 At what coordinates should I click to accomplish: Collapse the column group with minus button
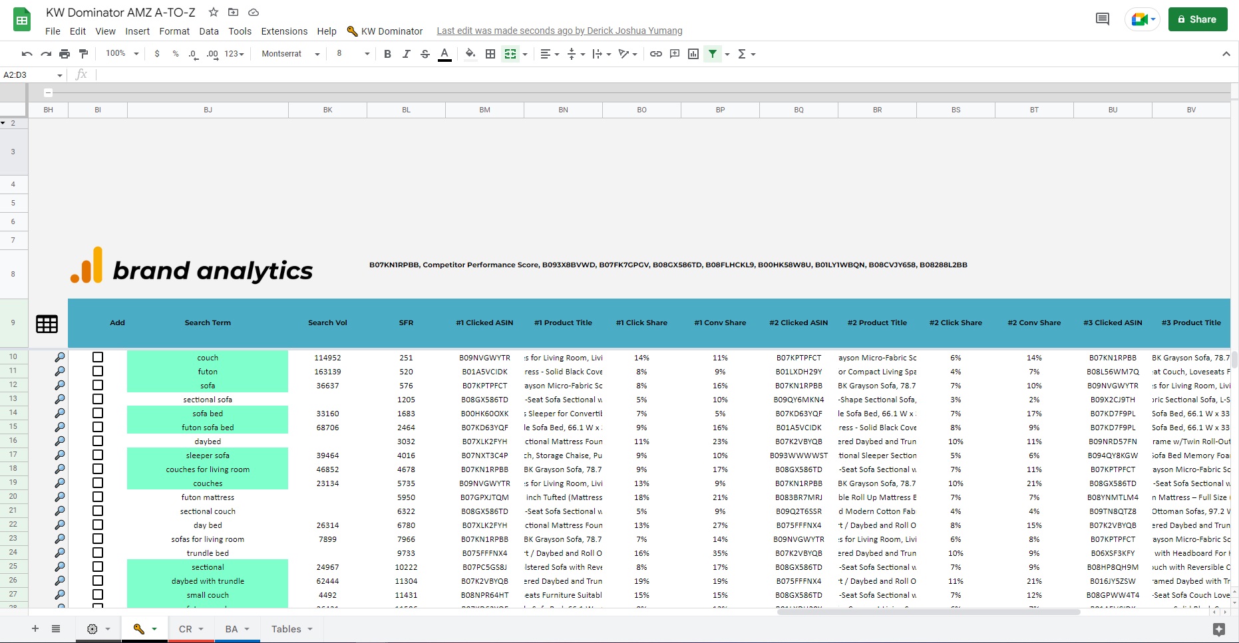(48, 92)
